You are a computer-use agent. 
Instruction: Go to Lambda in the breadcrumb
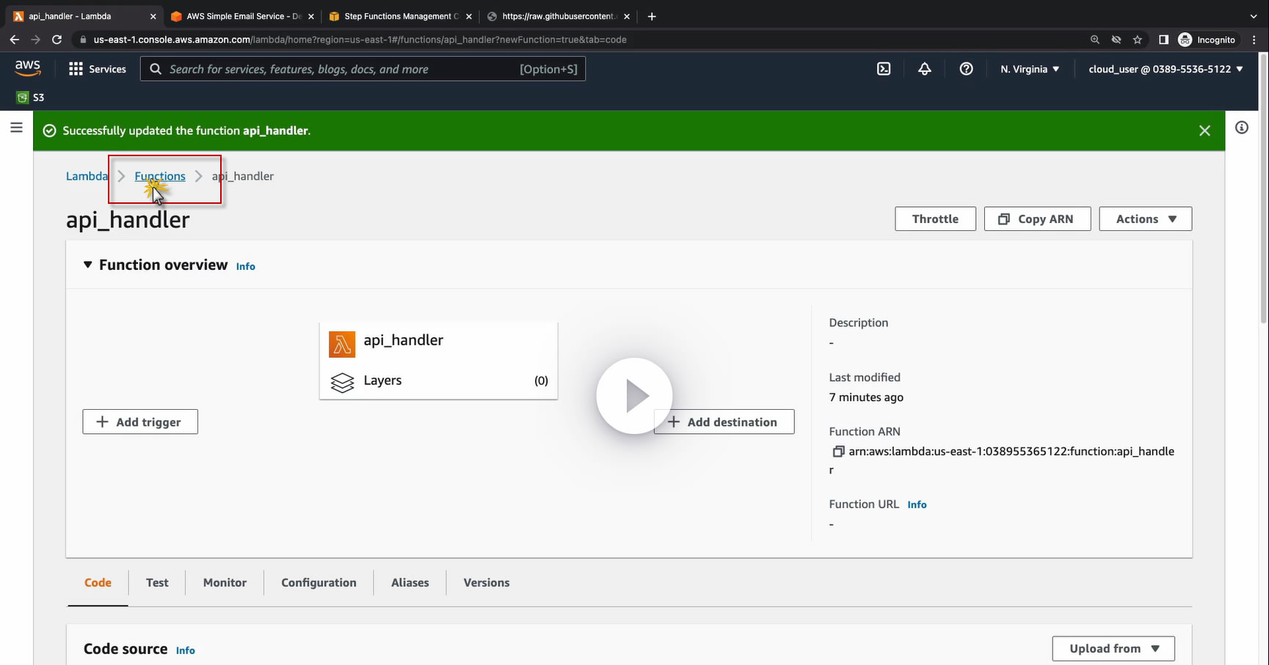[x=87, y=176]
